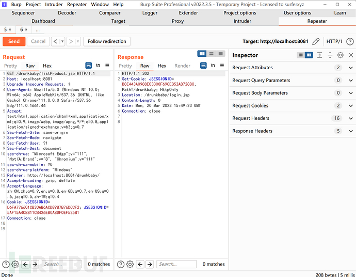Open Request search settings gear
The height and width of the screenshot is (277, 356).
15,264
